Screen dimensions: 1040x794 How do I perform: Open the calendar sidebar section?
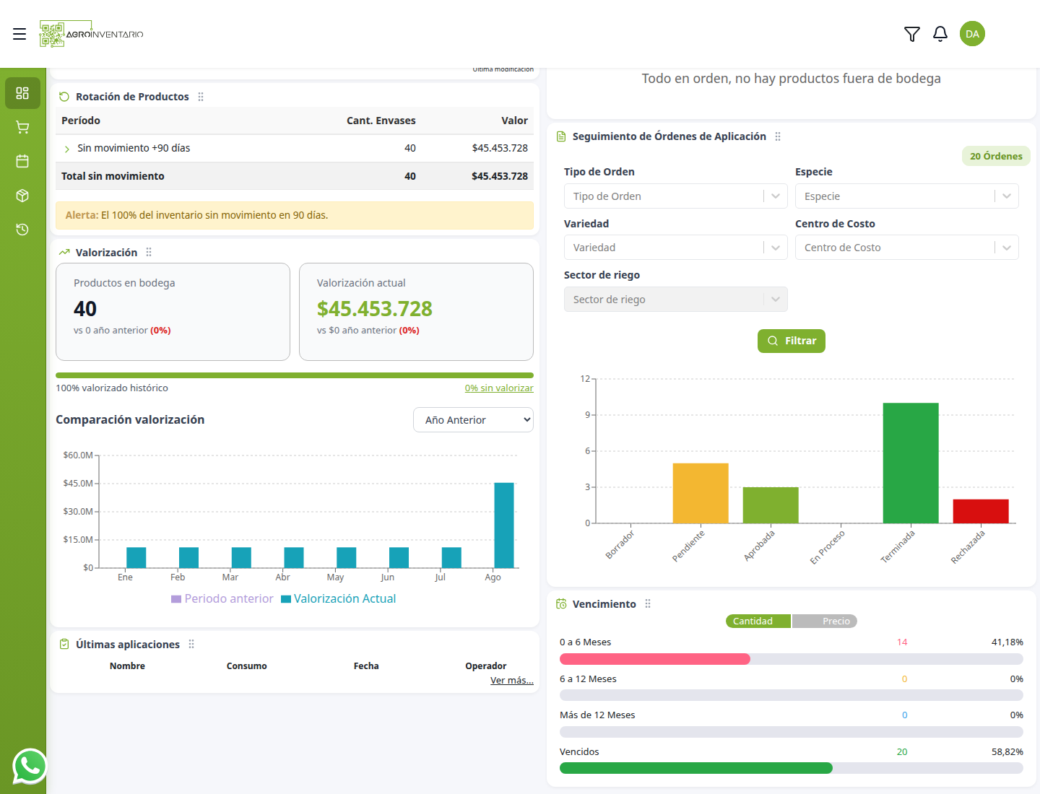(22, 161)
